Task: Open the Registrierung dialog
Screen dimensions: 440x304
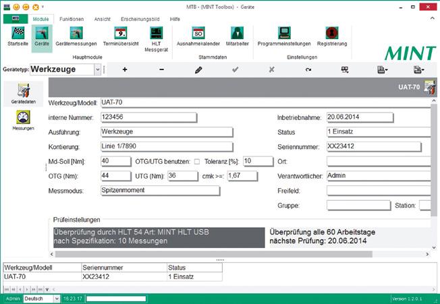Action: [x=332, y=37]
